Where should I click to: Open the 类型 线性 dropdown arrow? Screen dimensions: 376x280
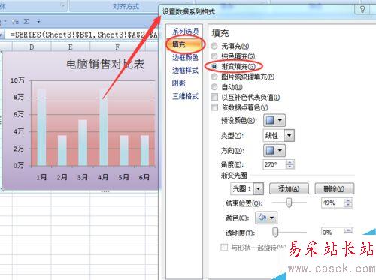point(289,135)
